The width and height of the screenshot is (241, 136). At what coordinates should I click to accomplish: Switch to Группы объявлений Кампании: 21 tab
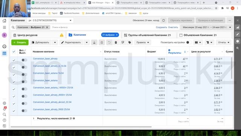149,35
